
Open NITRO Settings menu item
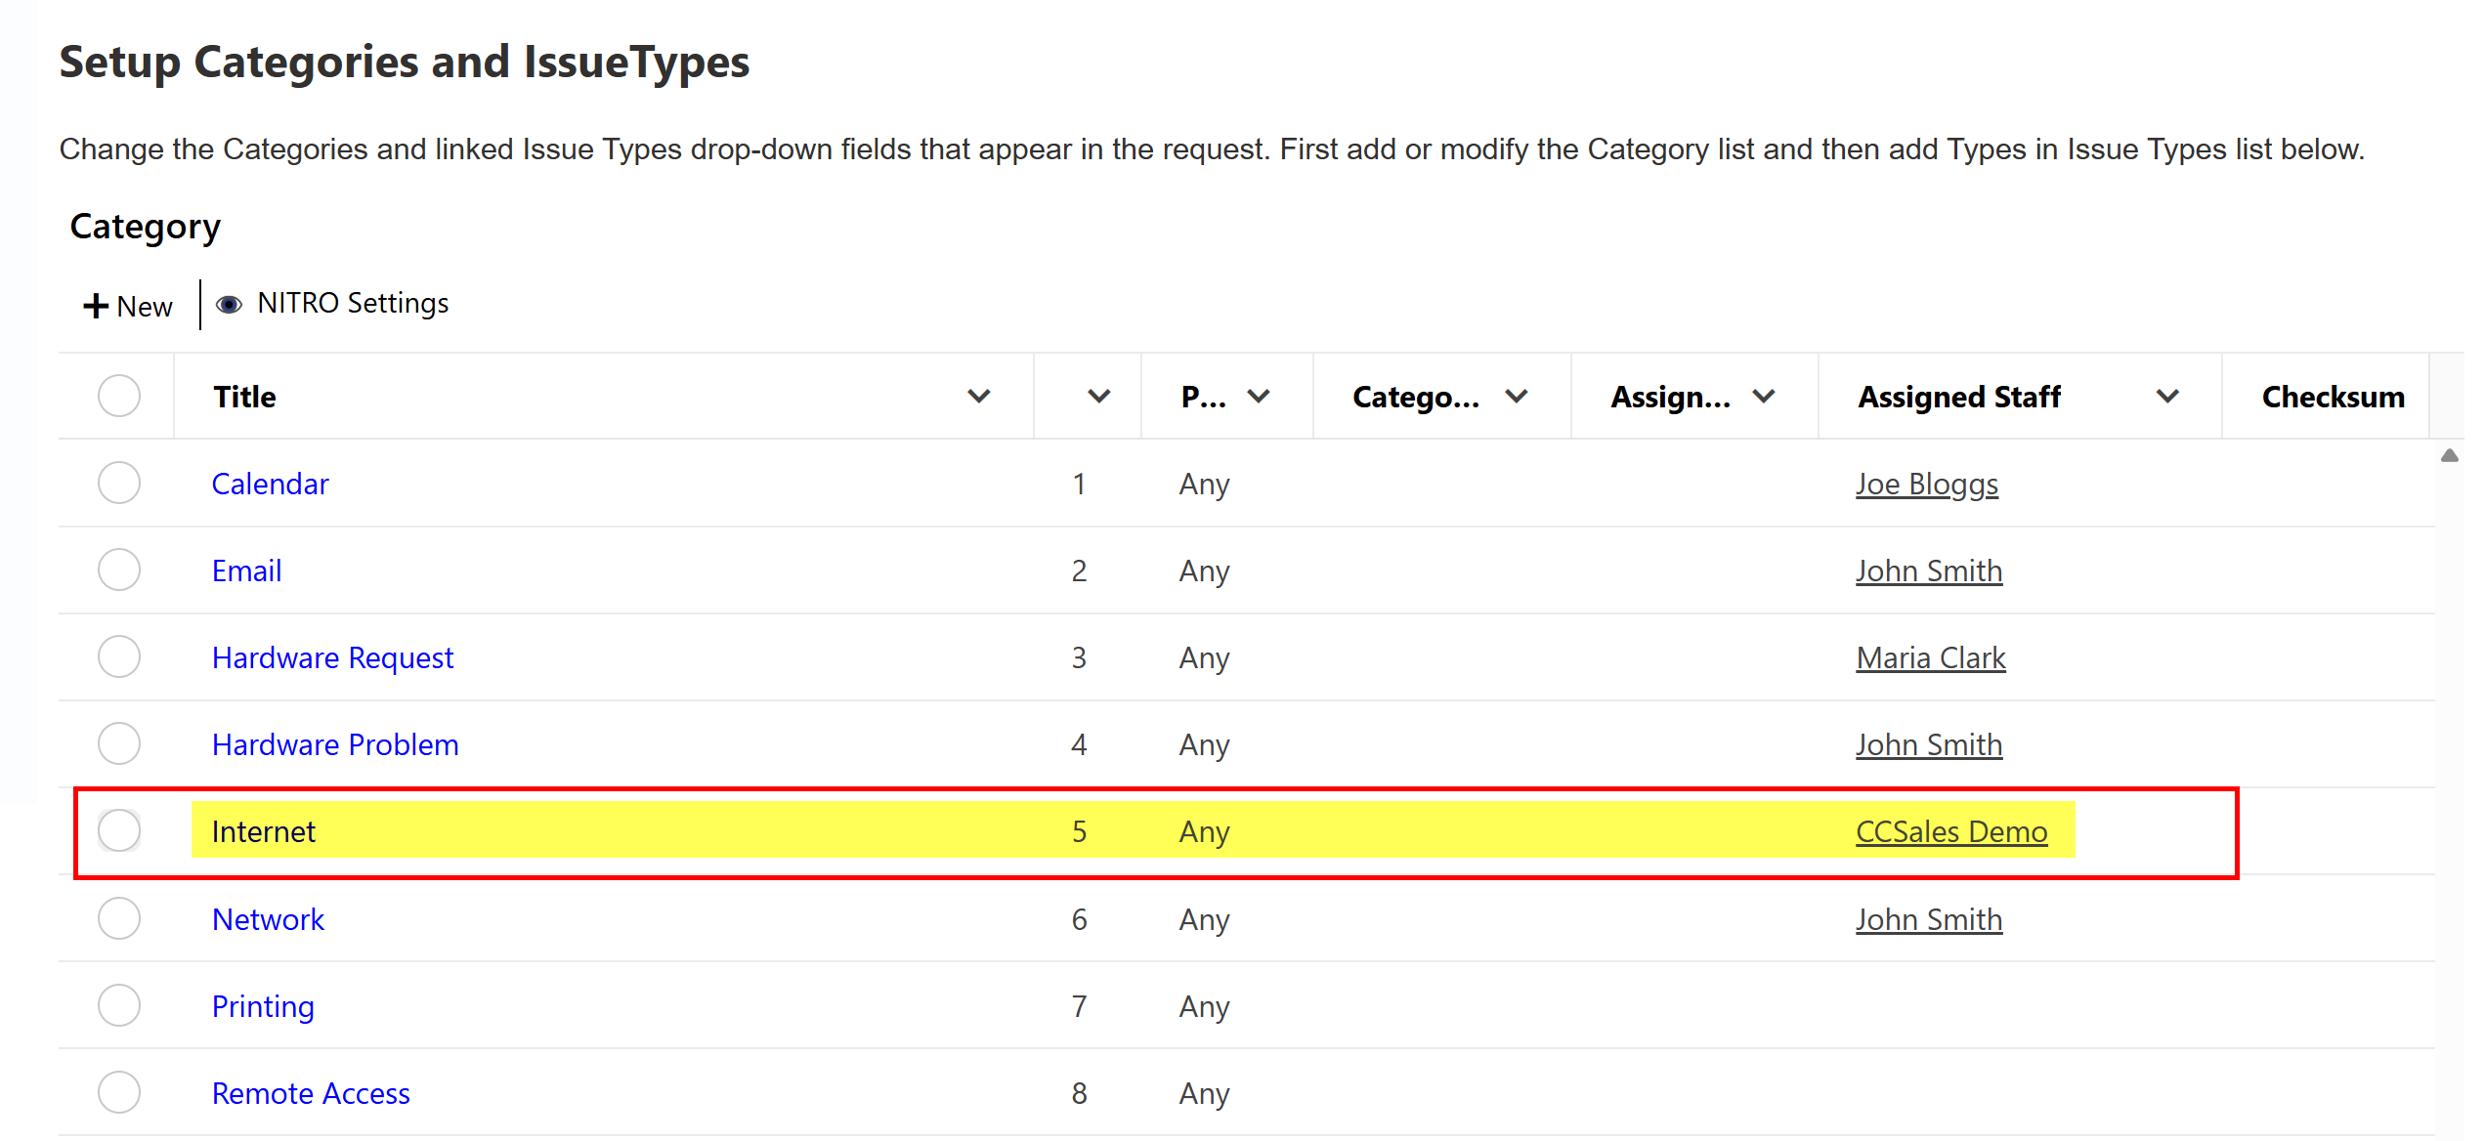click(352, 303)
